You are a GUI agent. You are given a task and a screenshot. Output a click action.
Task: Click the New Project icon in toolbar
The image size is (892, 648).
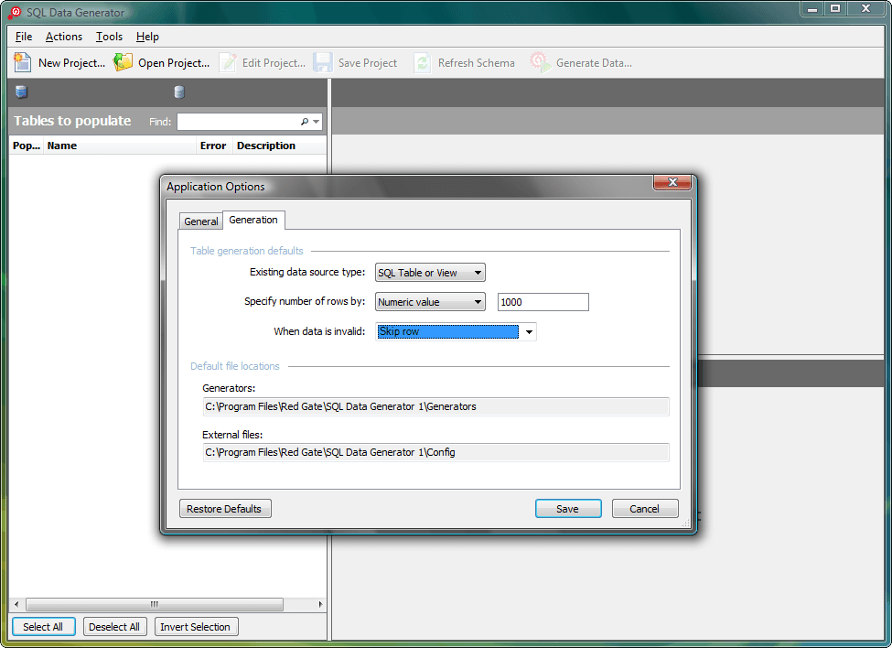point(22,62)
